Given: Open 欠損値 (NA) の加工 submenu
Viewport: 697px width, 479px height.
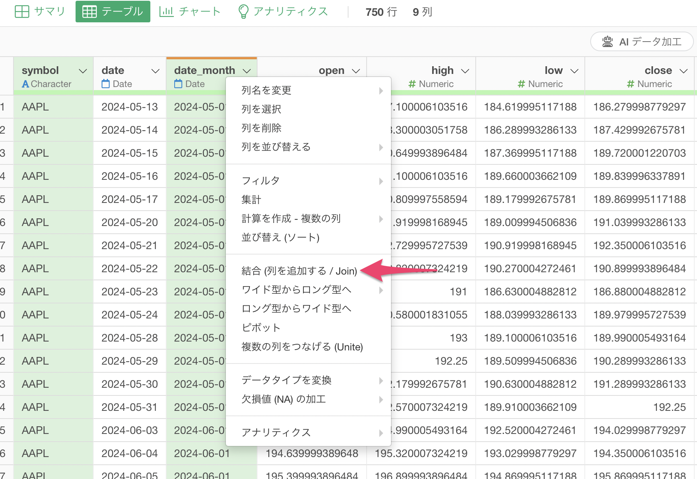Looking at the screenshot, I should (x=308, y=399).
